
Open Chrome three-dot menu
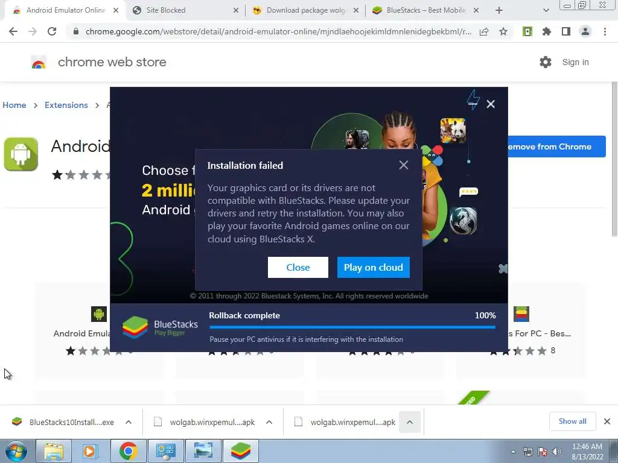[x=605, y=31]
